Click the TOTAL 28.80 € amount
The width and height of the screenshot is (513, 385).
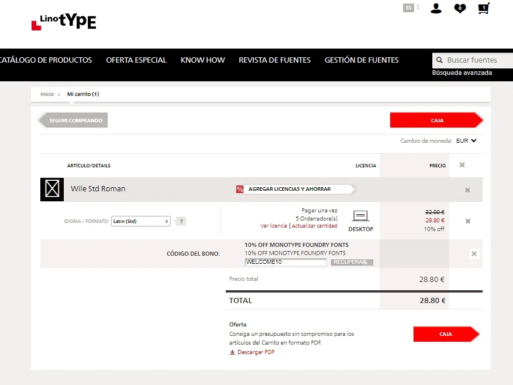432,301
